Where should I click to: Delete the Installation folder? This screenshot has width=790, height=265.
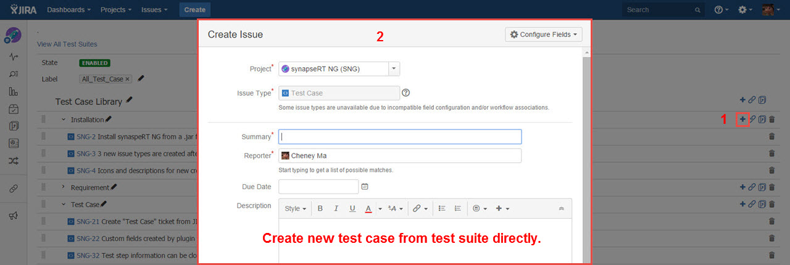(771, 120)
